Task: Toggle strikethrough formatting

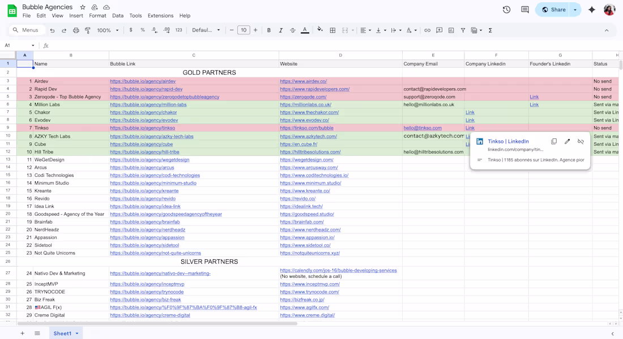Action: point(292,30)
